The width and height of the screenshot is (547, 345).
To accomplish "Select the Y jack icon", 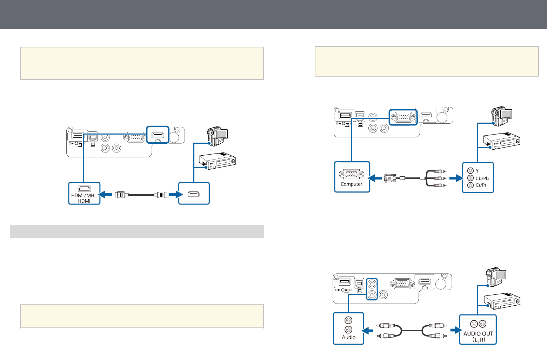I will click(471, 171).
